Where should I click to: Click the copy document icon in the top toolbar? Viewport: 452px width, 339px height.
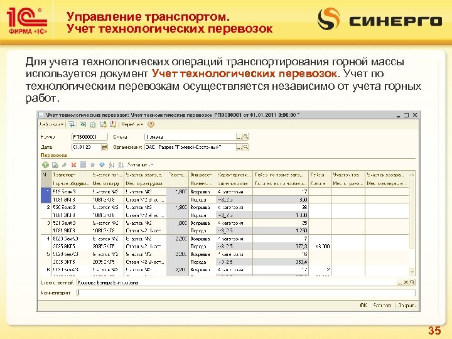[x=93, y=124]
